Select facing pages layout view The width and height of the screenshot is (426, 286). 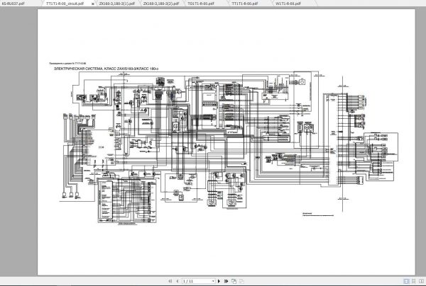coord(421,281)
